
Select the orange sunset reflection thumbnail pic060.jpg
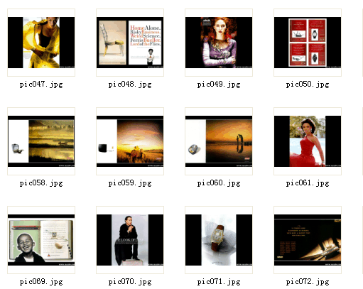pyautogui.click(x=219, y=141)
